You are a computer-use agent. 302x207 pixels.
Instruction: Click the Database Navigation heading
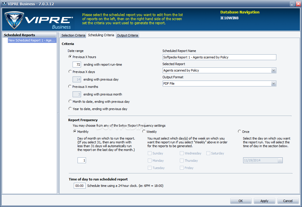click(x=240, y=12)
